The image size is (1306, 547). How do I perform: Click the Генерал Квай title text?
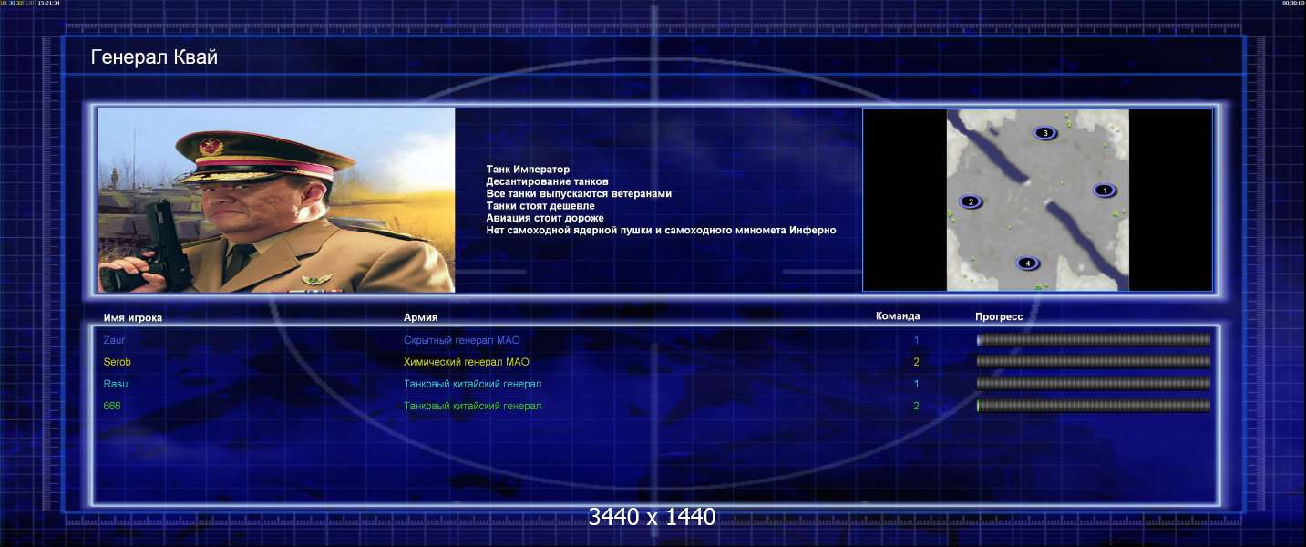tap(154, 57)
